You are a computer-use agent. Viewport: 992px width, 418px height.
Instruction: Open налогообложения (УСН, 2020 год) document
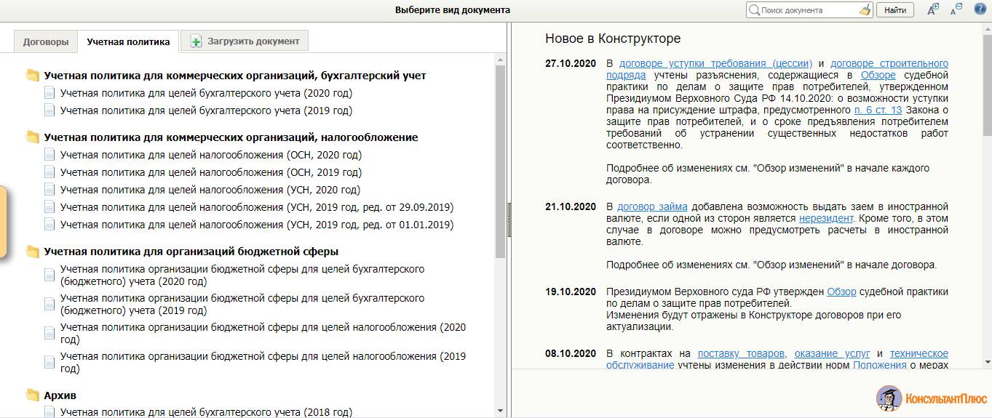pos(210,190)
